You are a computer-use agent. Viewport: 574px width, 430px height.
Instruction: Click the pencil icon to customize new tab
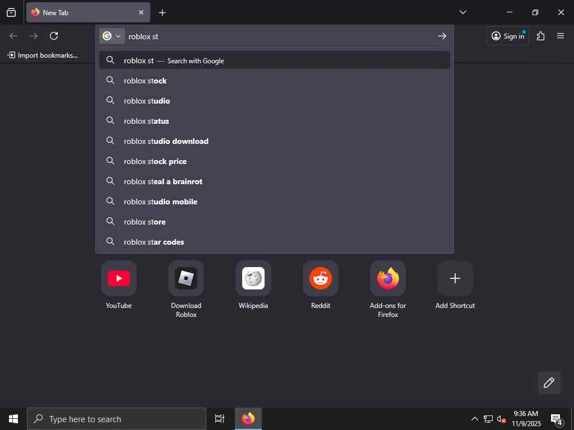(x=549, y=382)
